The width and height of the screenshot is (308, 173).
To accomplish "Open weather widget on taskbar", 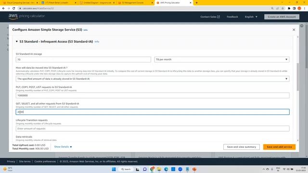I will click(8, 169).
